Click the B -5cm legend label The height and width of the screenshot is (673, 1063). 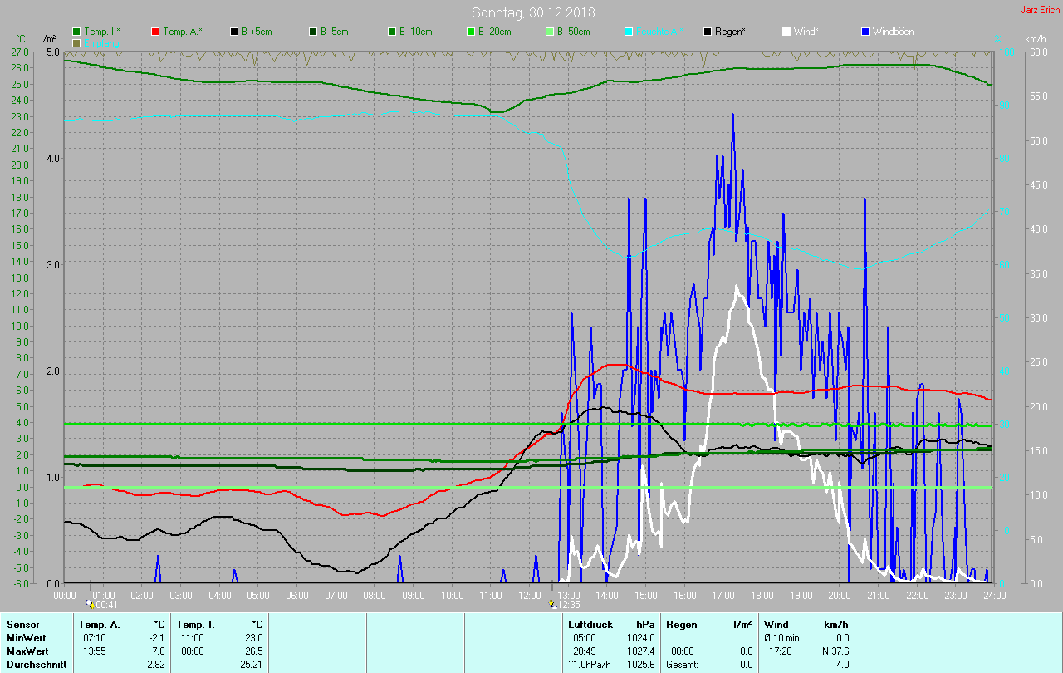(335, 32)
